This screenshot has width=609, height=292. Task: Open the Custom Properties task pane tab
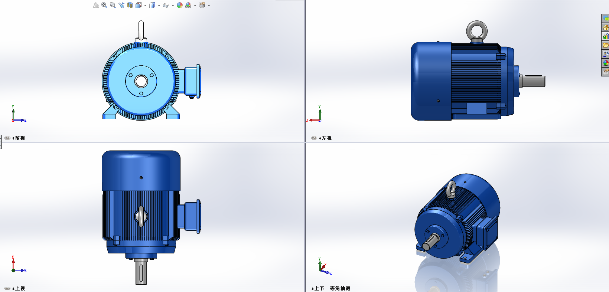pos(605,72)
